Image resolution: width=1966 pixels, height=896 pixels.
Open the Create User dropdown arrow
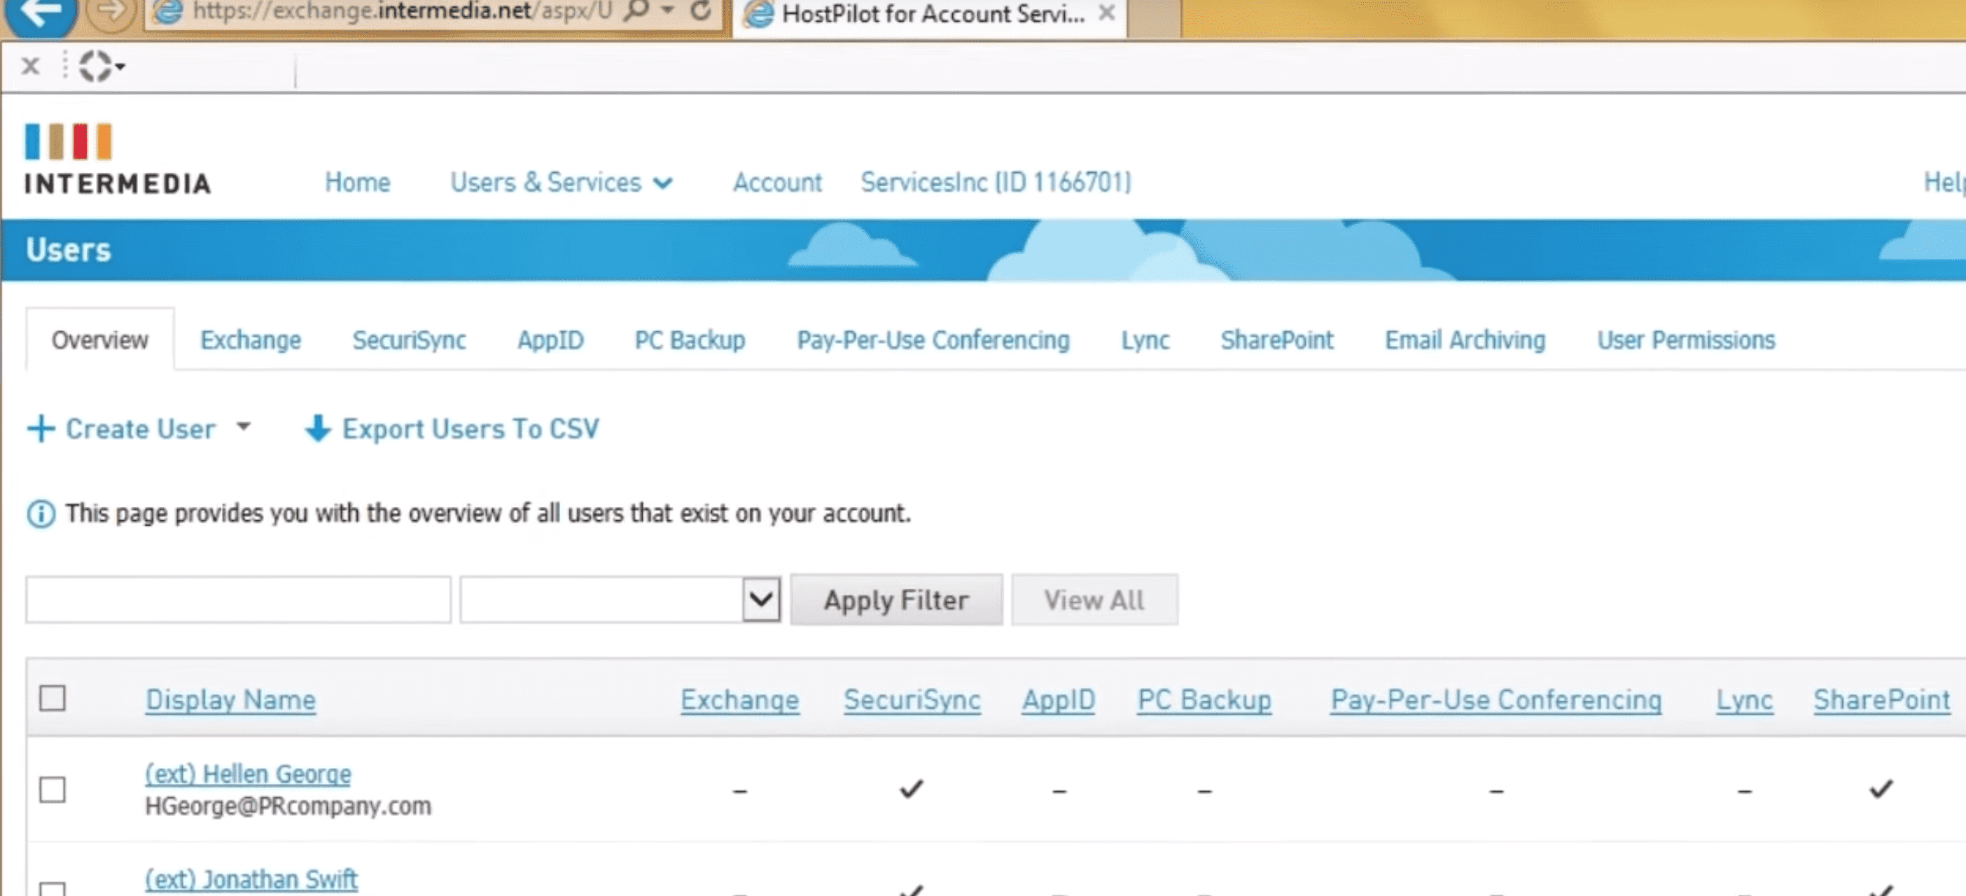pos(244,426)
